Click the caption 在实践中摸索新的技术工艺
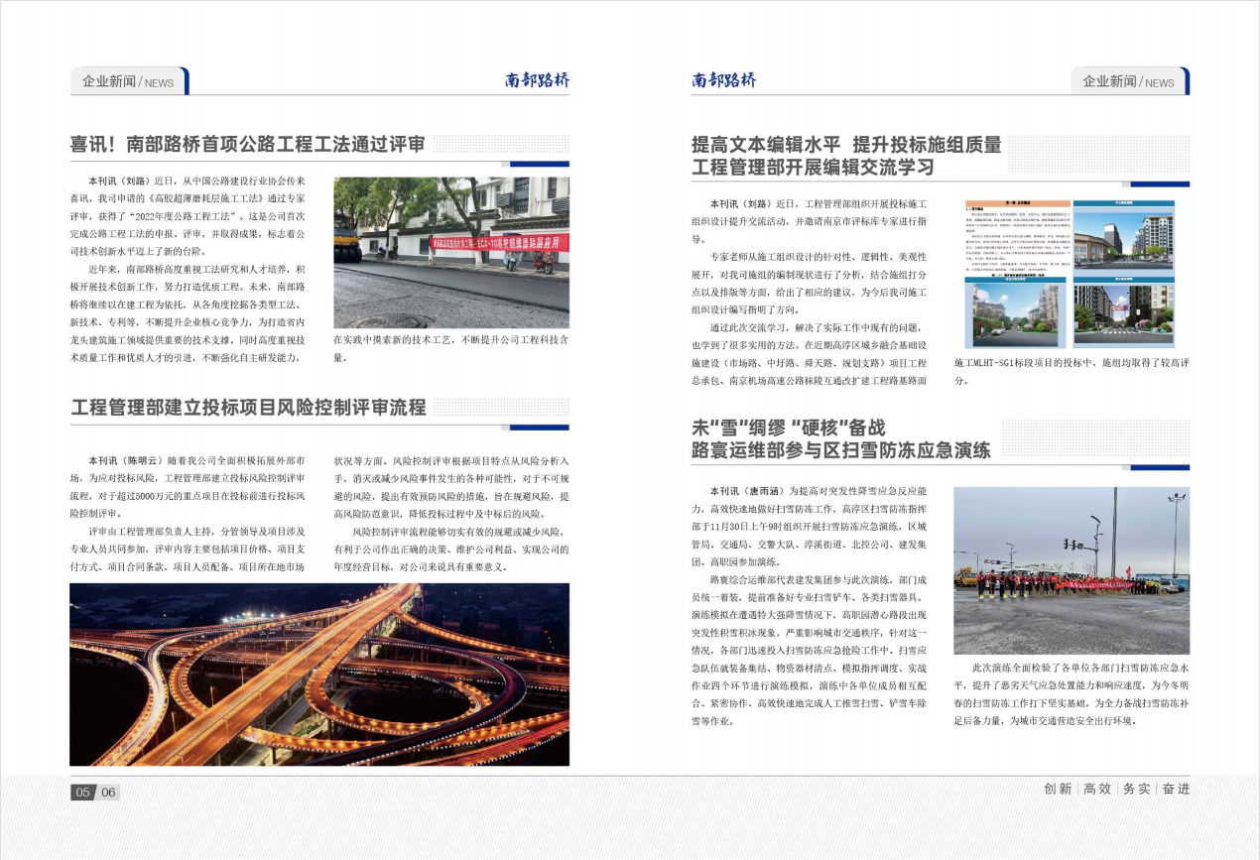The width and height of the screenshot is (1260, 860). (393, 339)
